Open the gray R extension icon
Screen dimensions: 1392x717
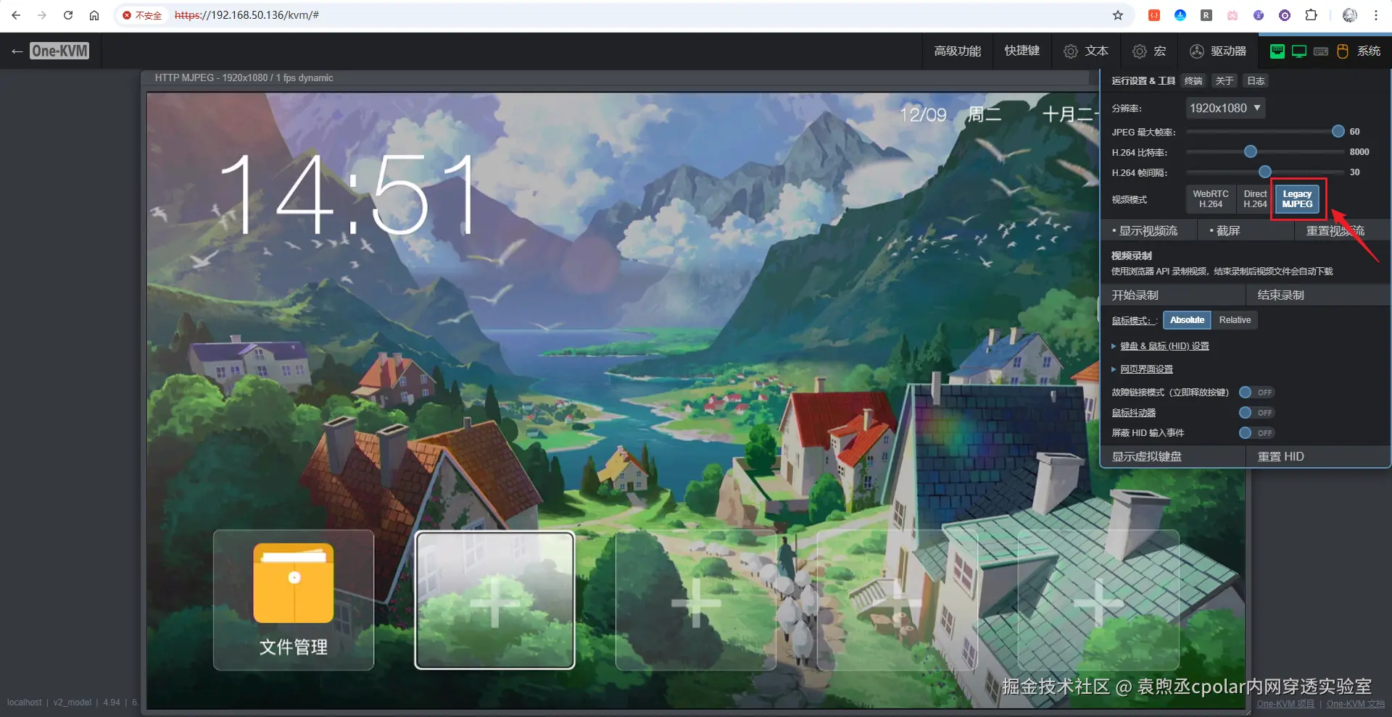coord(1206,15)
